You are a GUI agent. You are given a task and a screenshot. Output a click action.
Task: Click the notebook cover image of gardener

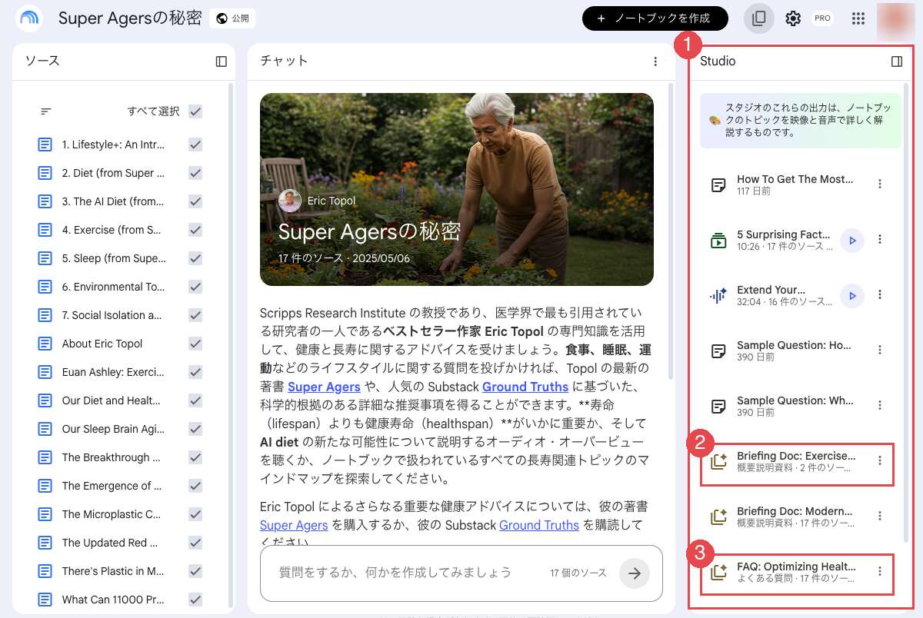point(457,189)
